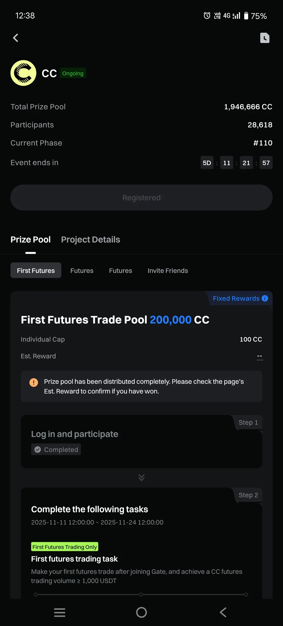283x626 pixels.
Task: Open Android recent apps menu button
Action: [60, 612]
